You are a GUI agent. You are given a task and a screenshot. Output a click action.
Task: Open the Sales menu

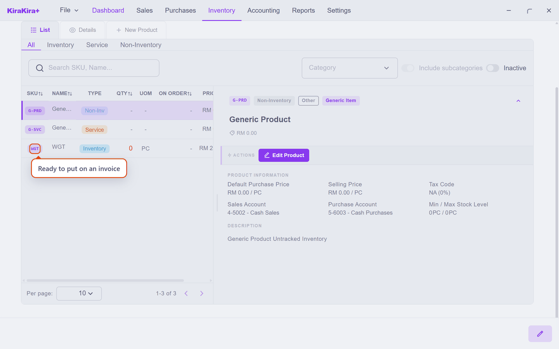point(144,10)
